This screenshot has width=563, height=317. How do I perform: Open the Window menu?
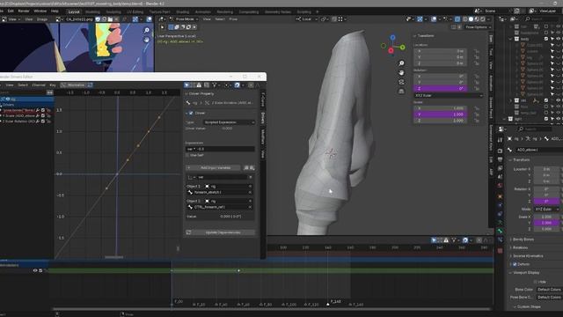coord(40,11)
